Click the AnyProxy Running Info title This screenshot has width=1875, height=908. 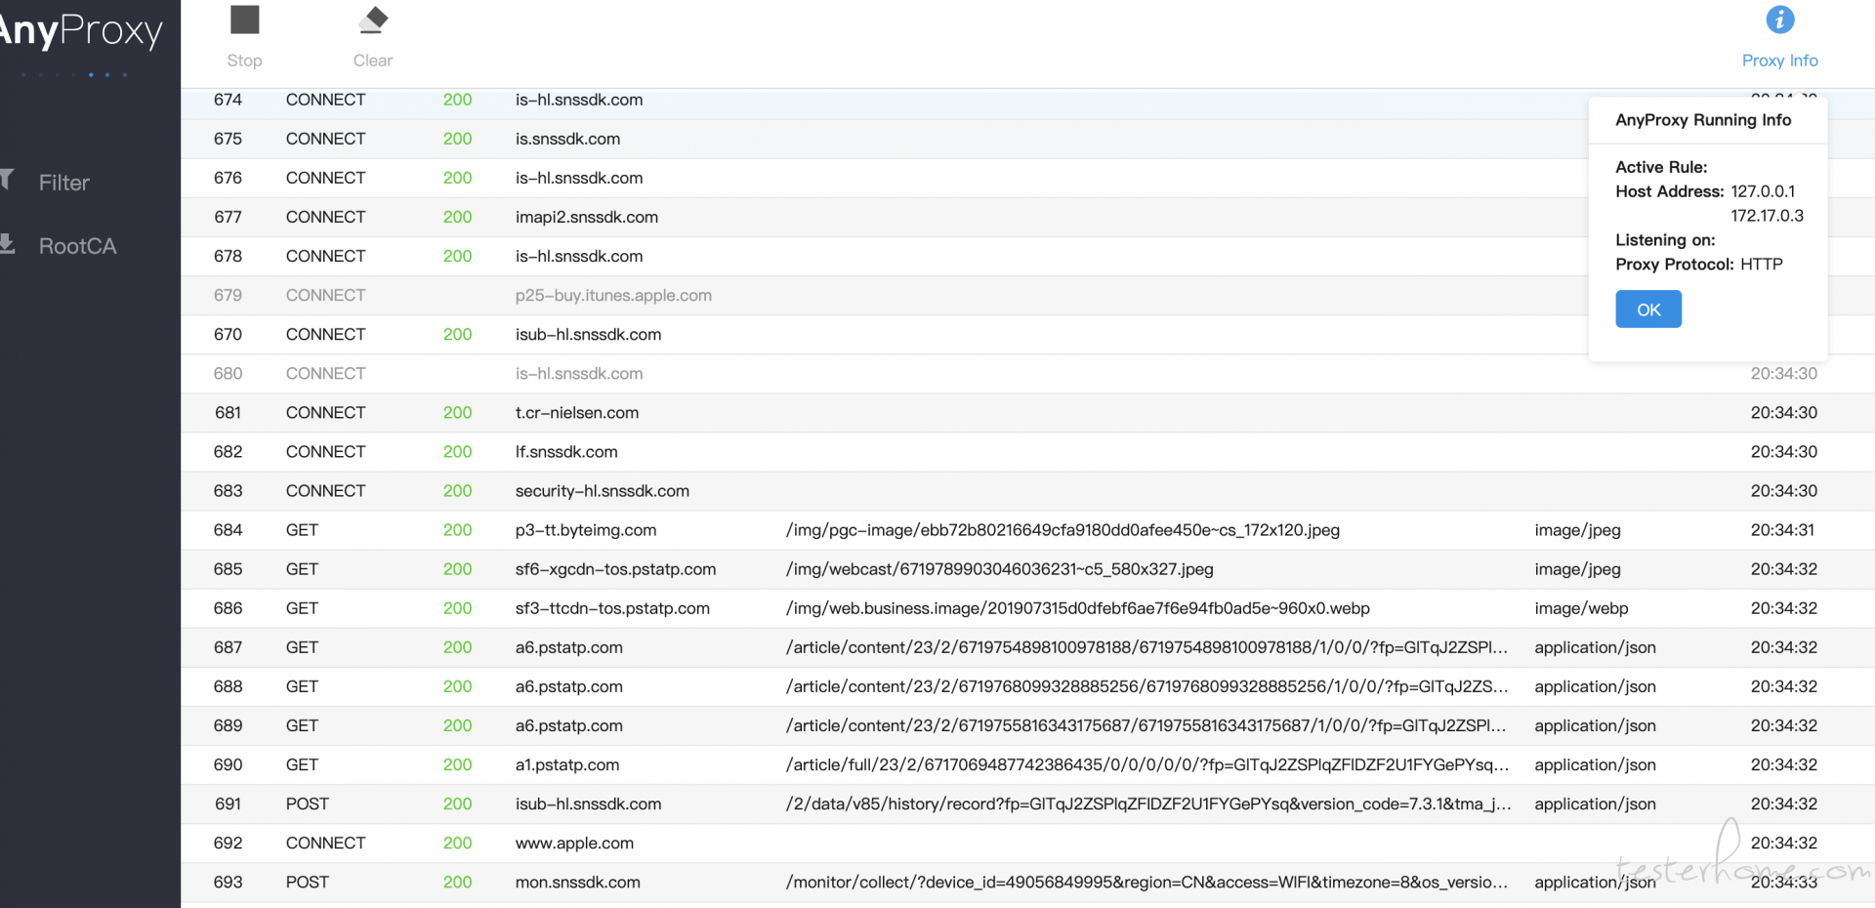point(1703,120)
